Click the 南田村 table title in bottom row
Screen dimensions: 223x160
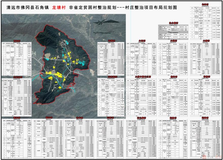(48, 118)
